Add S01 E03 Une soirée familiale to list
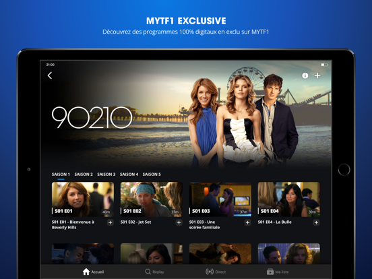Image resolution: width=372 pixels, height=279 pixels. click(247, 222)
